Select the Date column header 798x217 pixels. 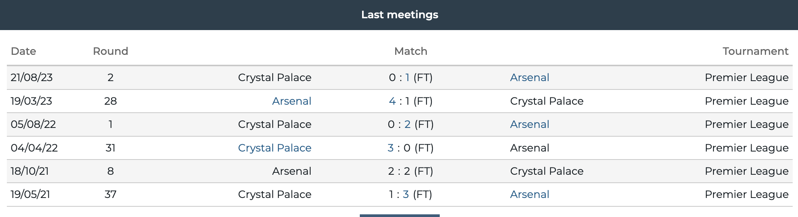point(23,51)
